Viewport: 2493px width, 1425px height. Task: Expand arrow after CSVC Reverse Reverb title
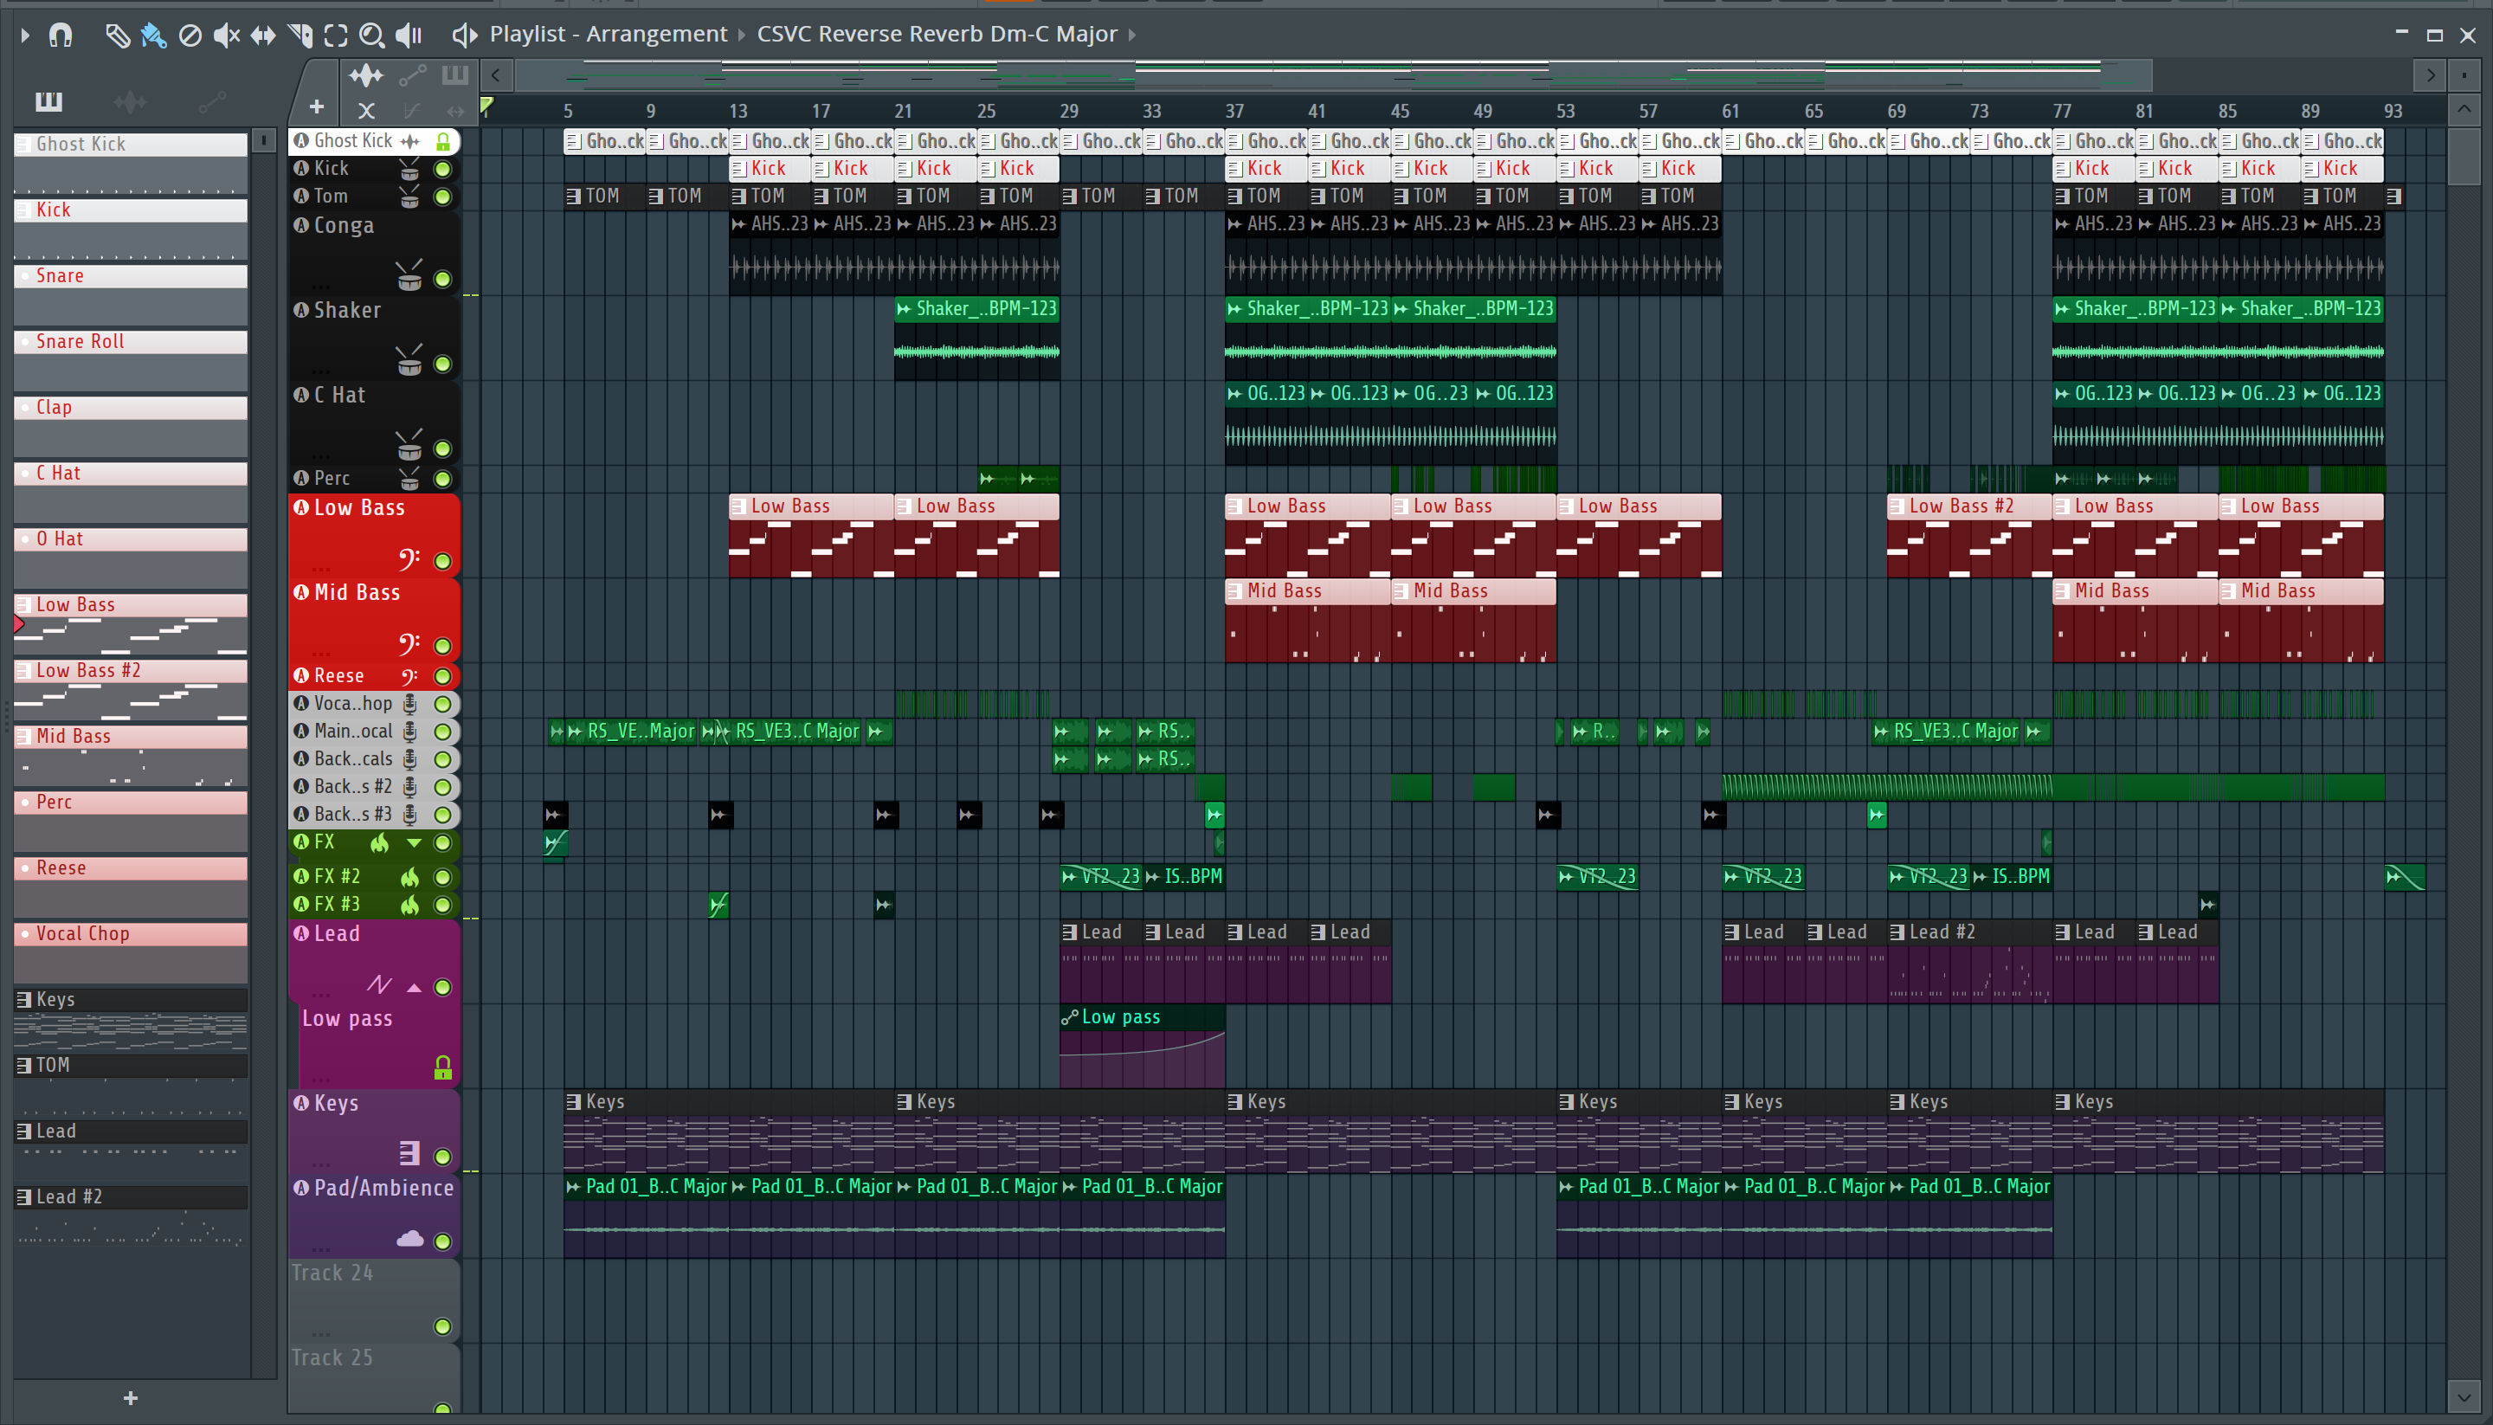pyautogui.click(x=1132, y=35)
